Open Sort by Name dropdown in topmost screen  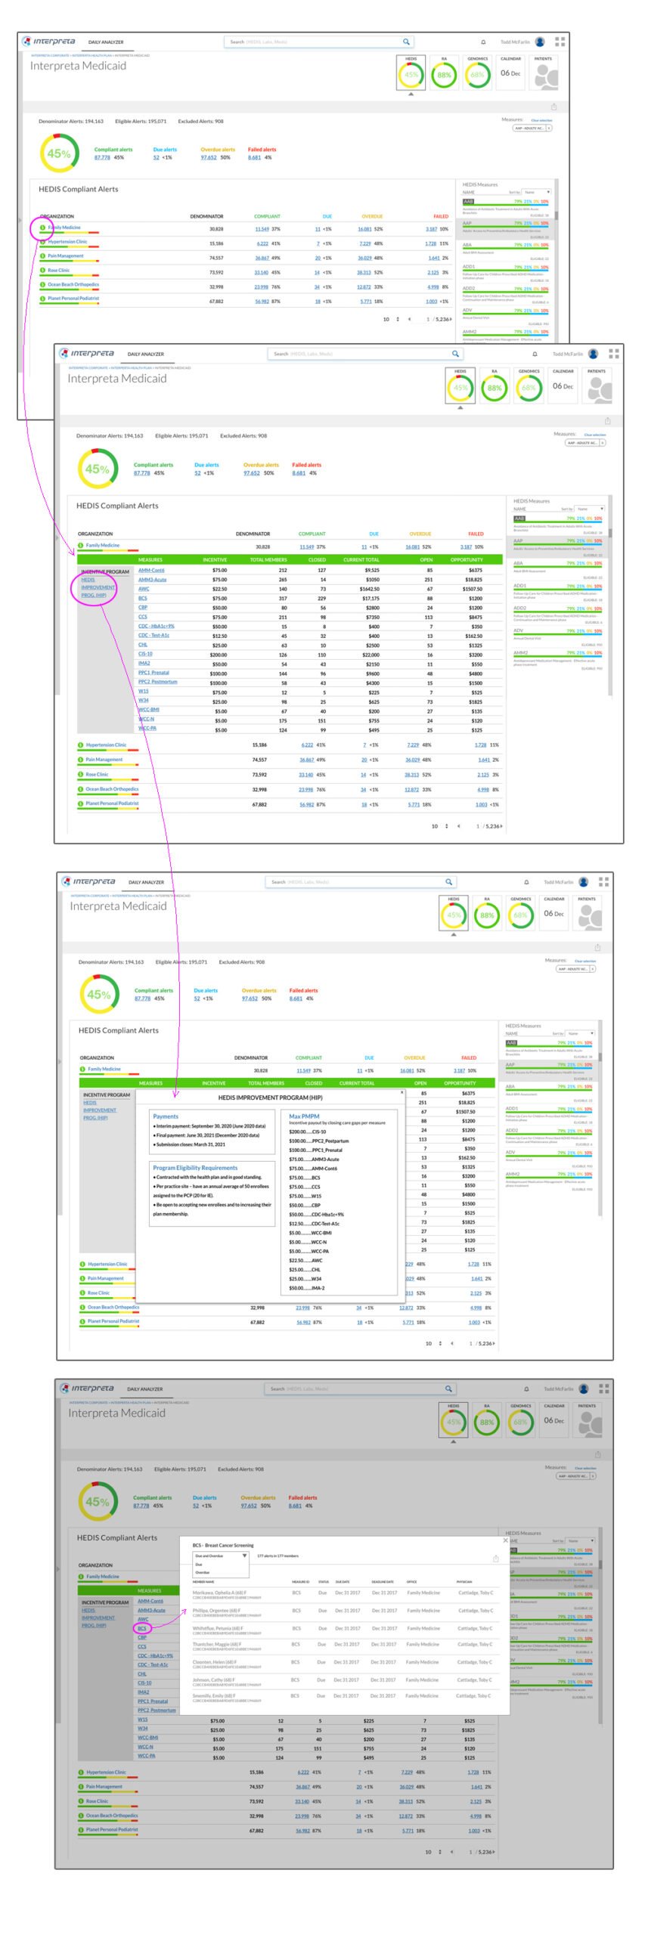(537, 192)
